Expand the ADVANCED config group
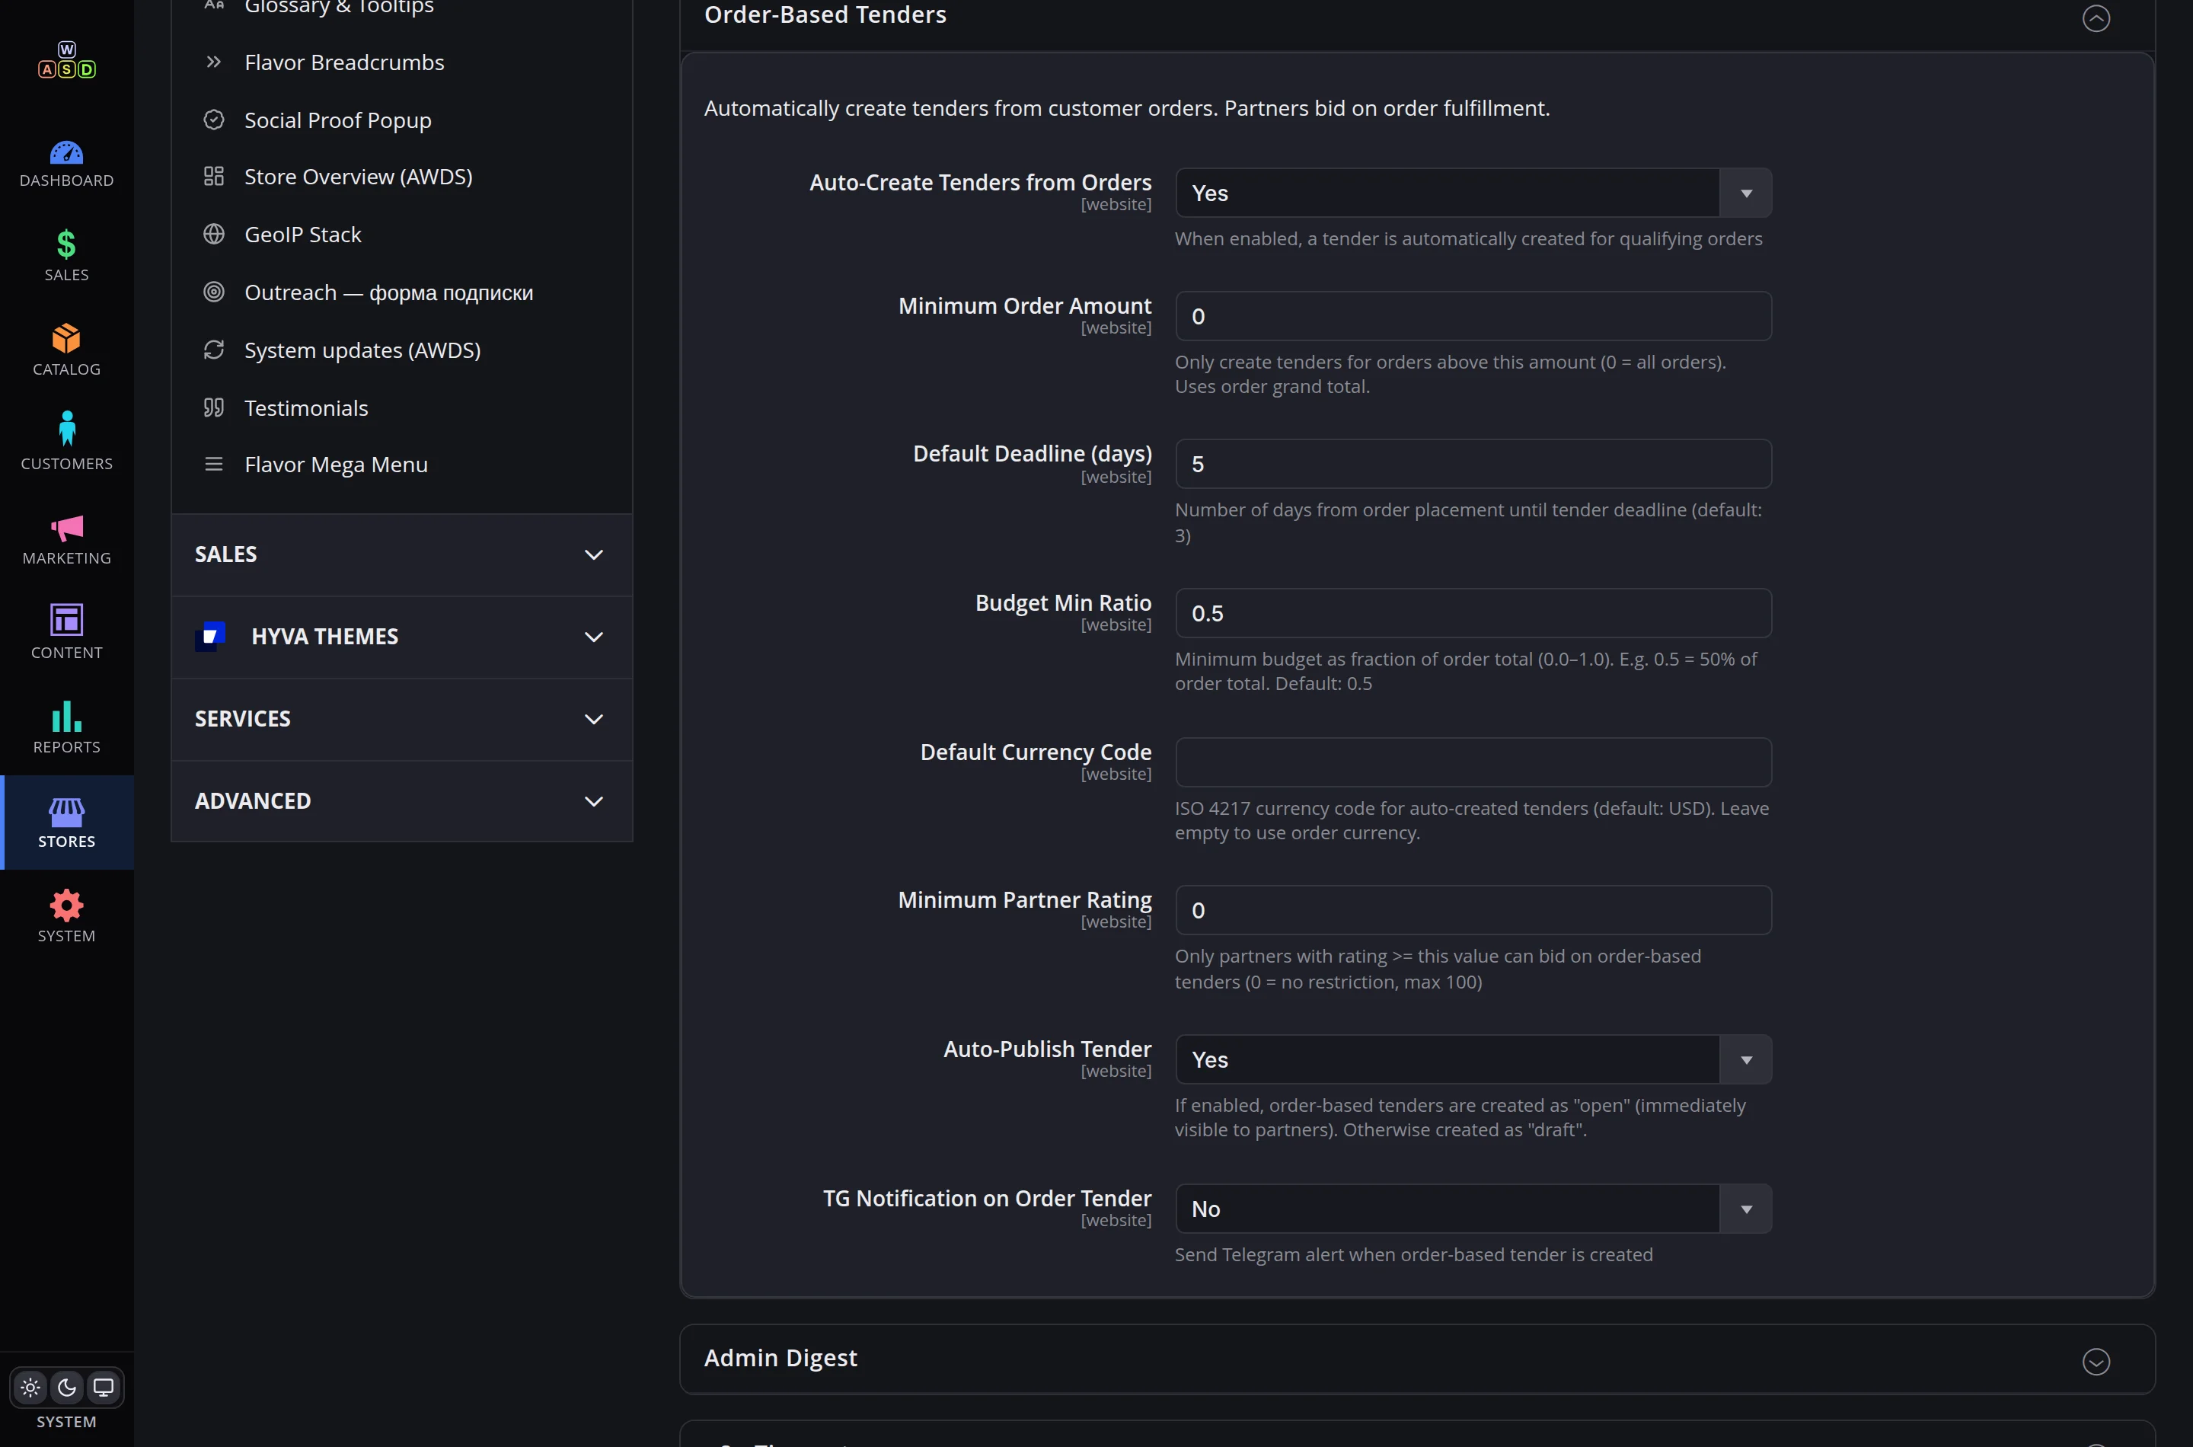This screenshot has height=1447, width=2193. tap(401, 801)
